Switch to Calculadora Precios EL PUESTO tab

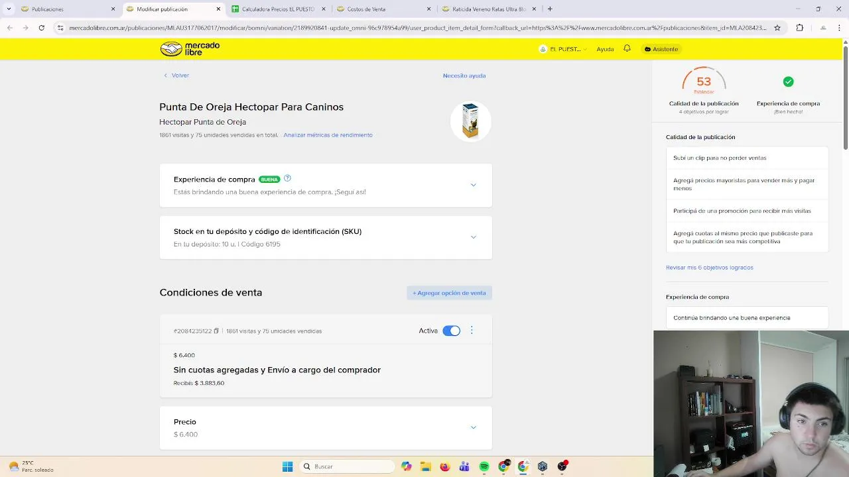click(x=277, y=9)
